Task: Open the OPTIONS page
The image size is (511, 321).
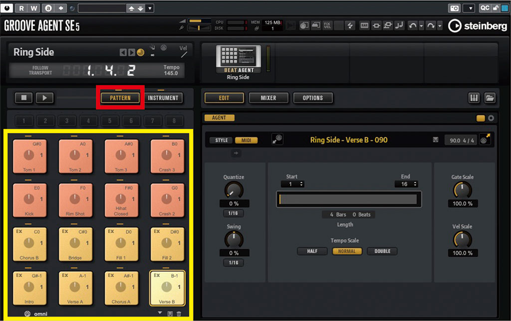Action: click(x=312, y=98)
